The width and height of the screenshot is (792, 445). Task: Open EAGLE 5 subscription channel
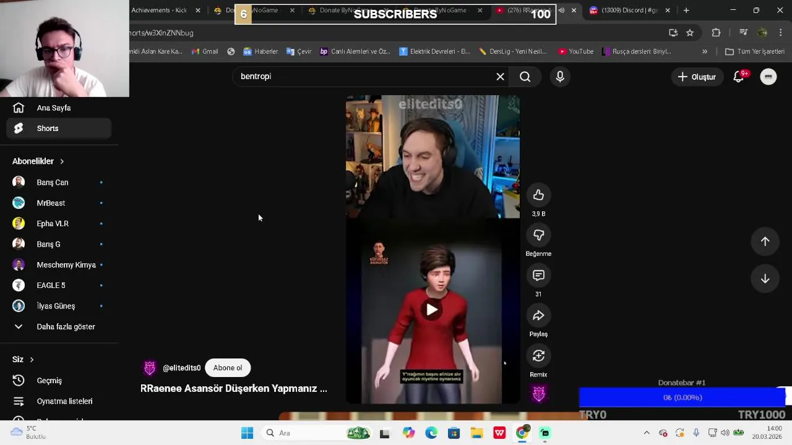point(59,286)
